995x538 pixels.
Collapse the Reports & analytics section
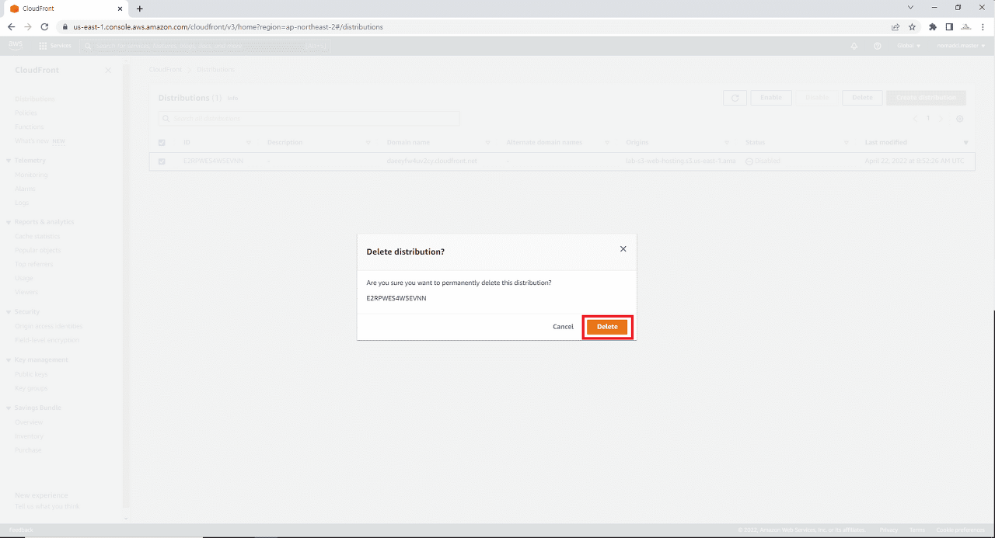9,222
